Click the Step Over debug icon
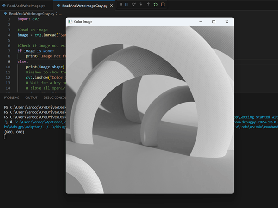 point(134,5)
